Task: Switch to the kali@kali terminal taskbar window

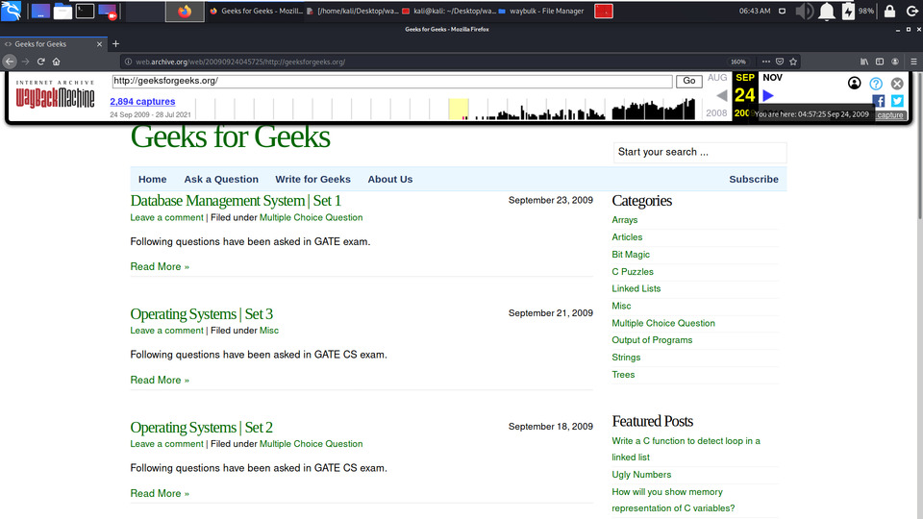Action: [449, 12]
